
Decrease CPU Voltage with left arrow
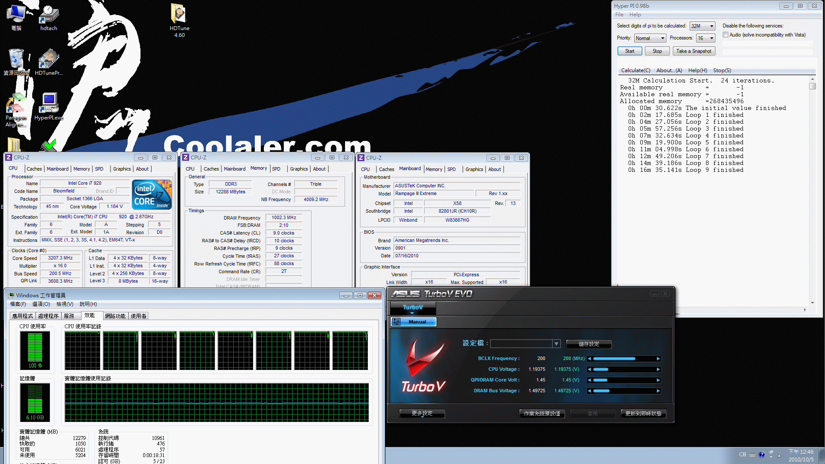click(x=590, y=369)
